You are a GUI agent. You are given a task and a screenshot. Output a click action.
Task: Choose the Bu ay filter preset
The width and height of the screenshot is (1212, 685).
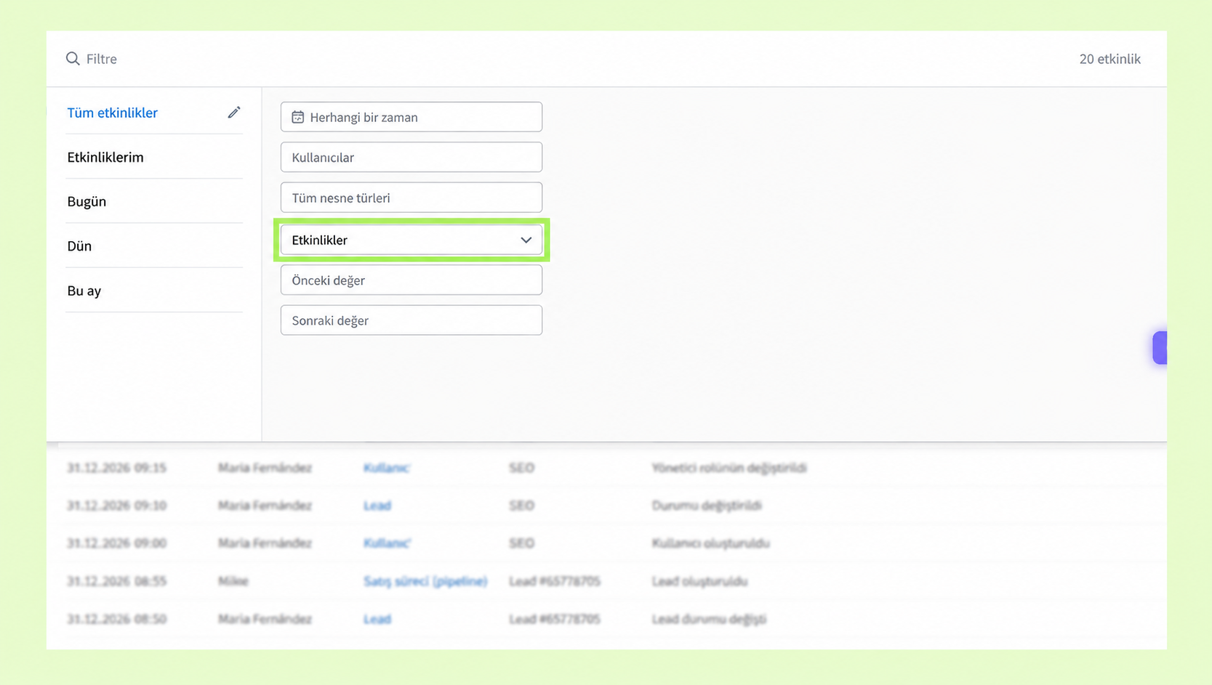84,291
